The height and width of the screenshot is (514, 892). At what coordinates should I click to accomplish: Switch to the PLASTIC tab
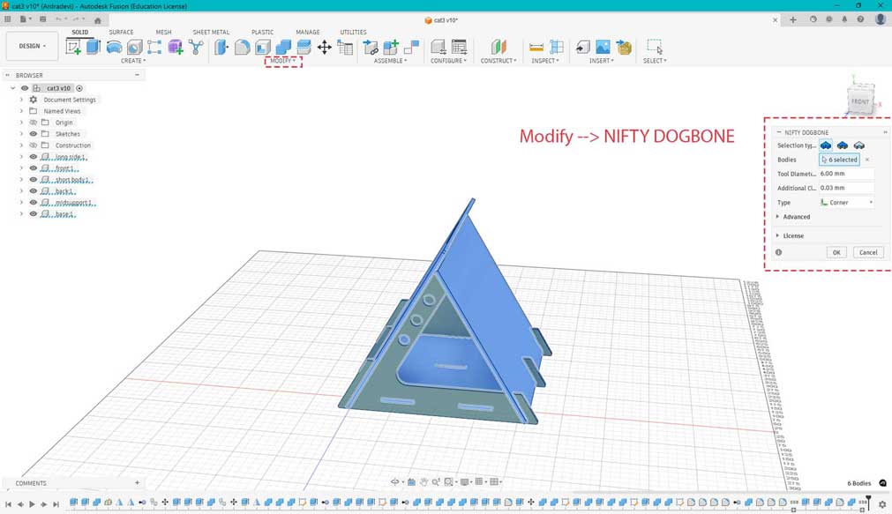point(262,33)
